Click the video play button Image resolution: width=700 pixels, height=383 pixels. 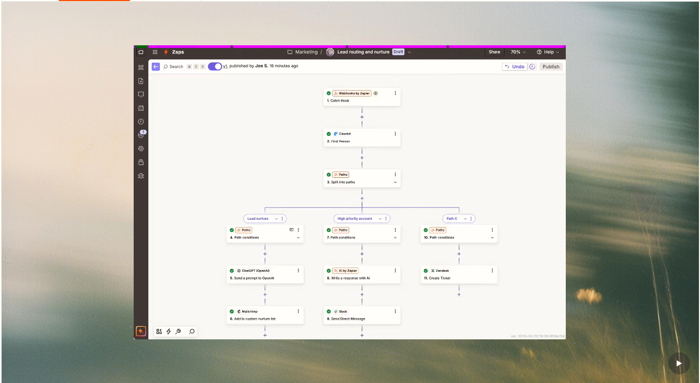pyautogui.click(x=679, y=363)
